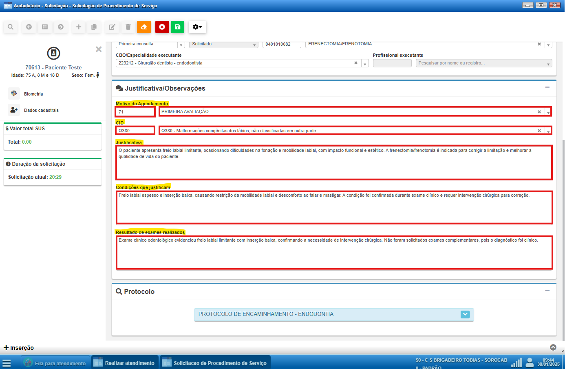Switch to Realizar atendimento taskbar tab
Viewport: 565px width, 369px height.
click(125, 363)
